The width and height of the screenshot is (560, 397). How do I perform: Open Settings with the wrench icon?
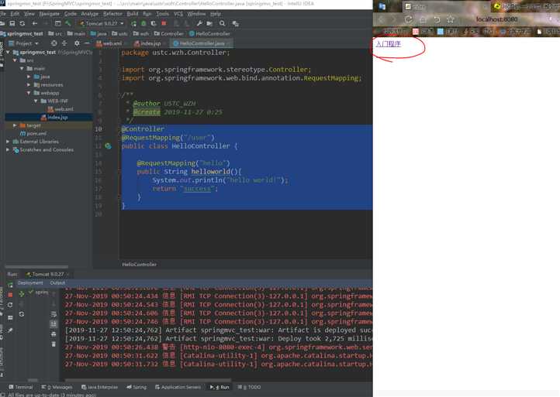tap(199, 23)
